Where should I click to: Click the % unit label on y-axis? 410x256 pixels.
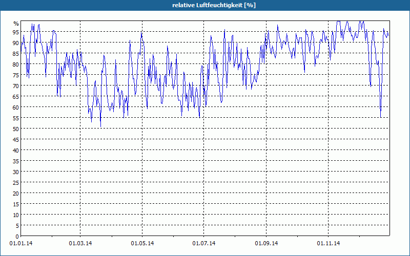(x=16, y=24)
